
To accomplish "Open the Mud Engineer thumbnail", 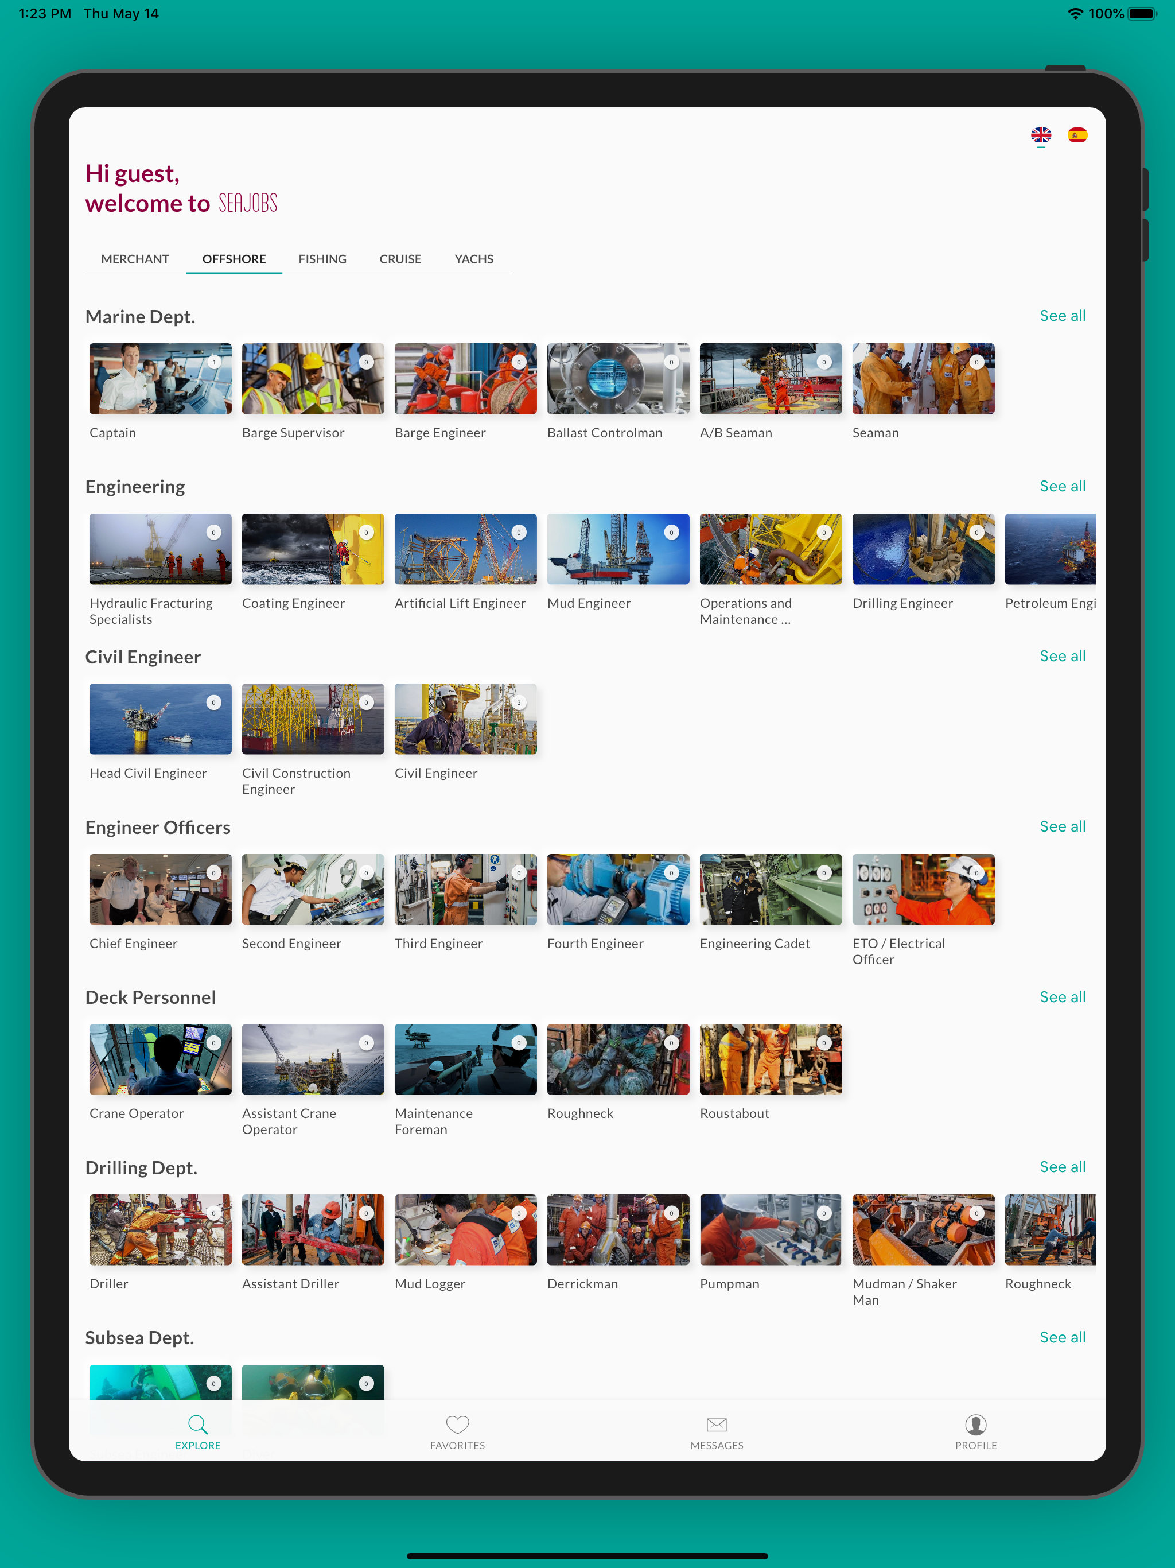I will 618,549.
